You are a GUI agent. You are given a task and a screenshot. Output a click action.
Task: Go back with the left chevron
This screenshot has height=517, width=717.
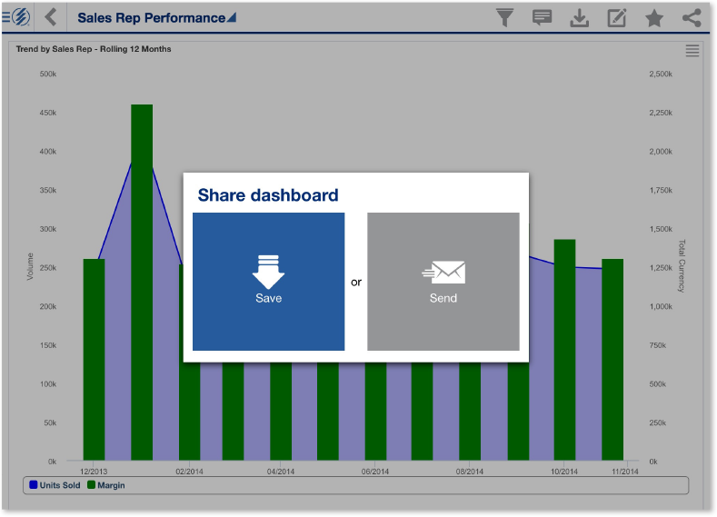[x=51, y=17]
